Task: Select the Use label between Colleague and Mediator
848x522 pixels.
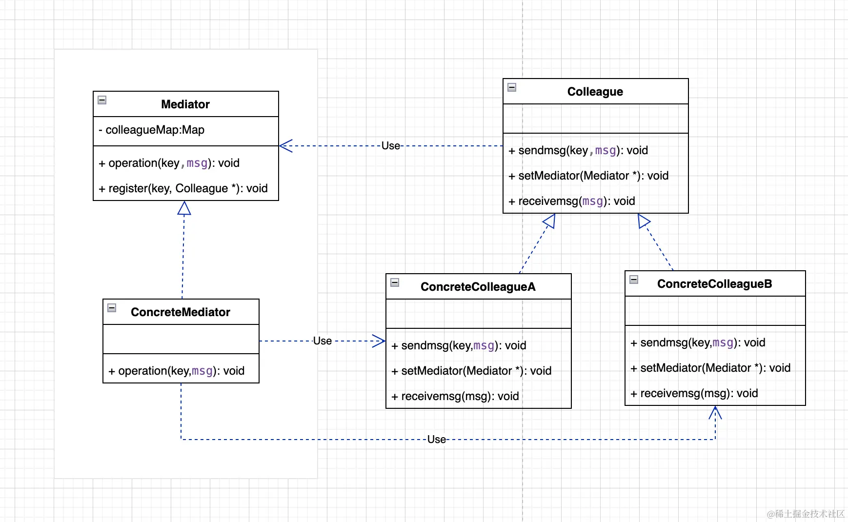Action: point(391,146)
